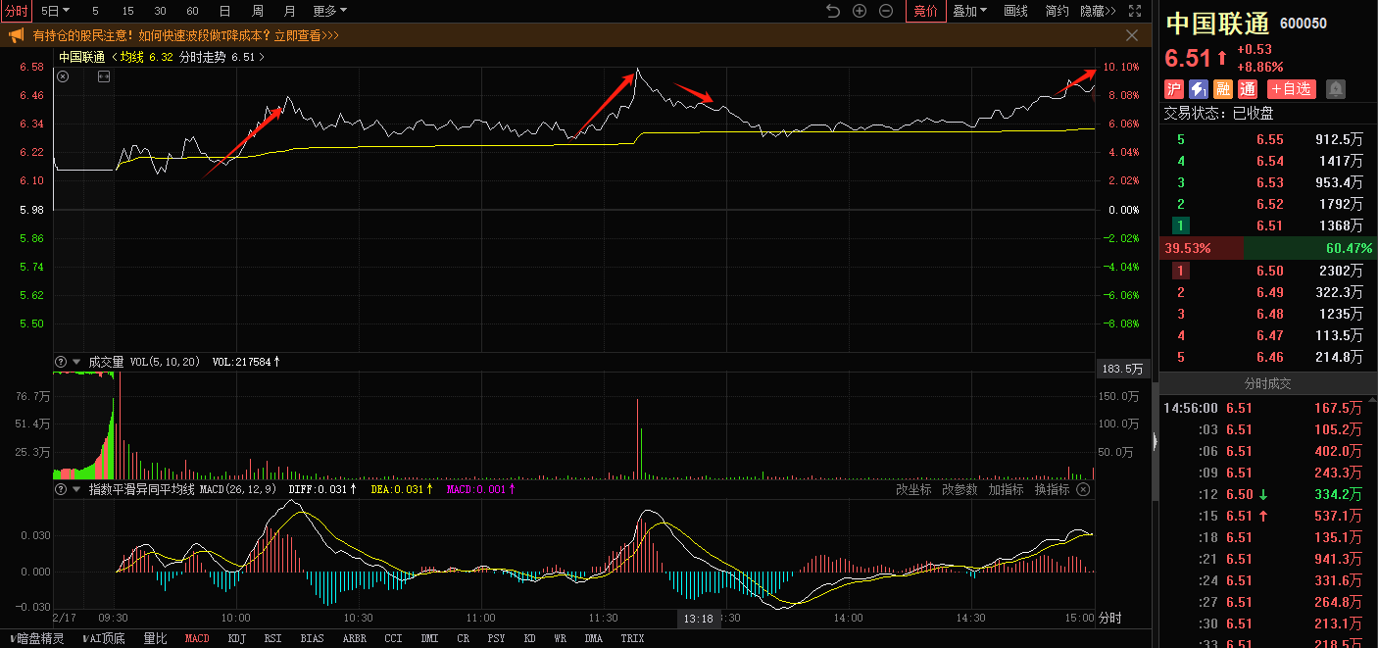Expand the 更多 periods dropdown
1378x648 pixels.
(329, 11)
